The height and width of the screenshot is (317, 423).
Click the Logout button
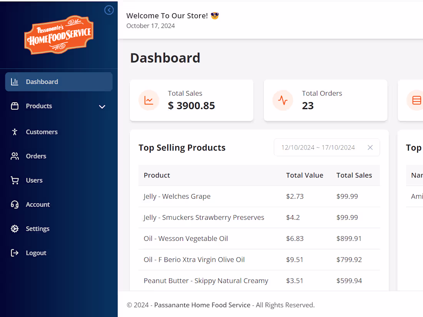[36, 253]
